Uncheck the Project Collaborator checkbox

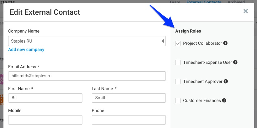(x=178, y=44)
